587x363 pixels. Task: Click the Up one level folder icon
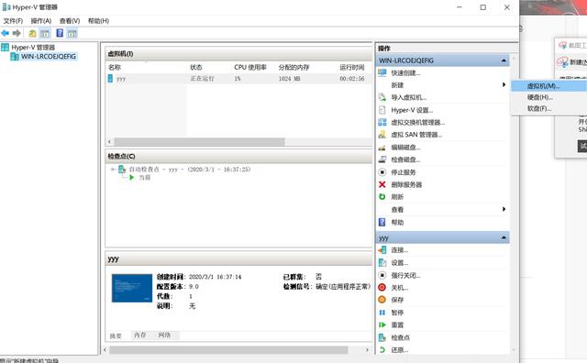33,33
